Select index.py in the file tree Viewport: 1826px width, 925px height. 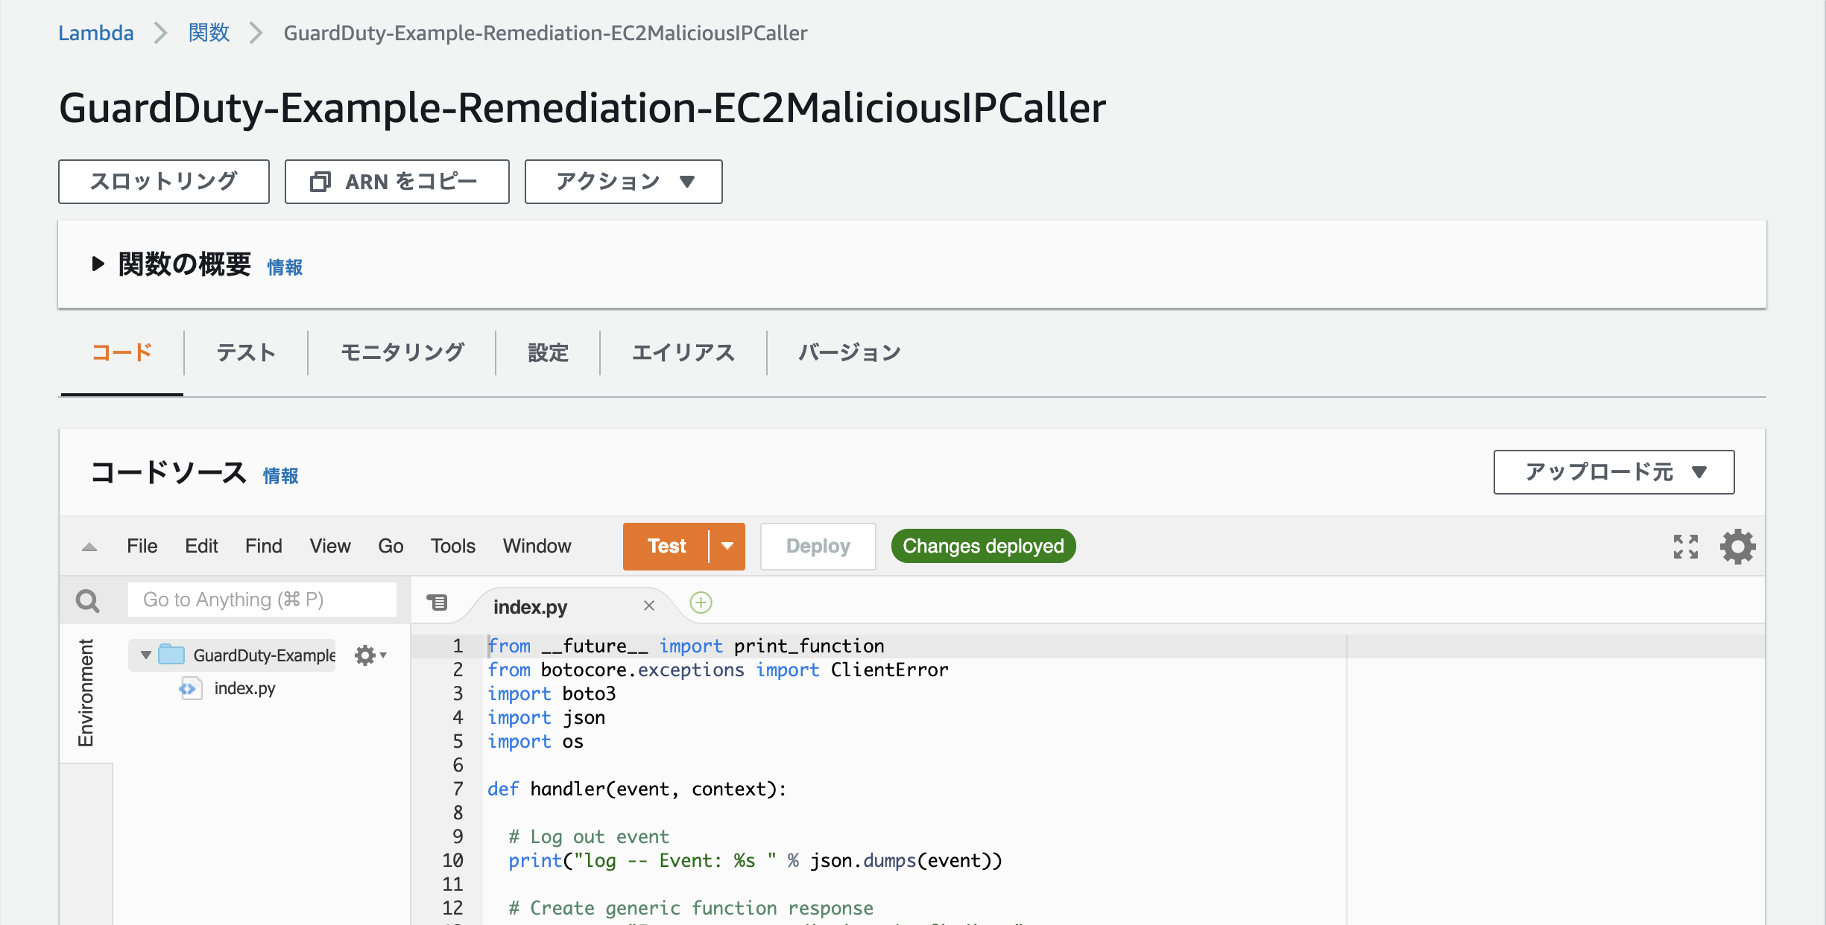click(x=244, y=688)
